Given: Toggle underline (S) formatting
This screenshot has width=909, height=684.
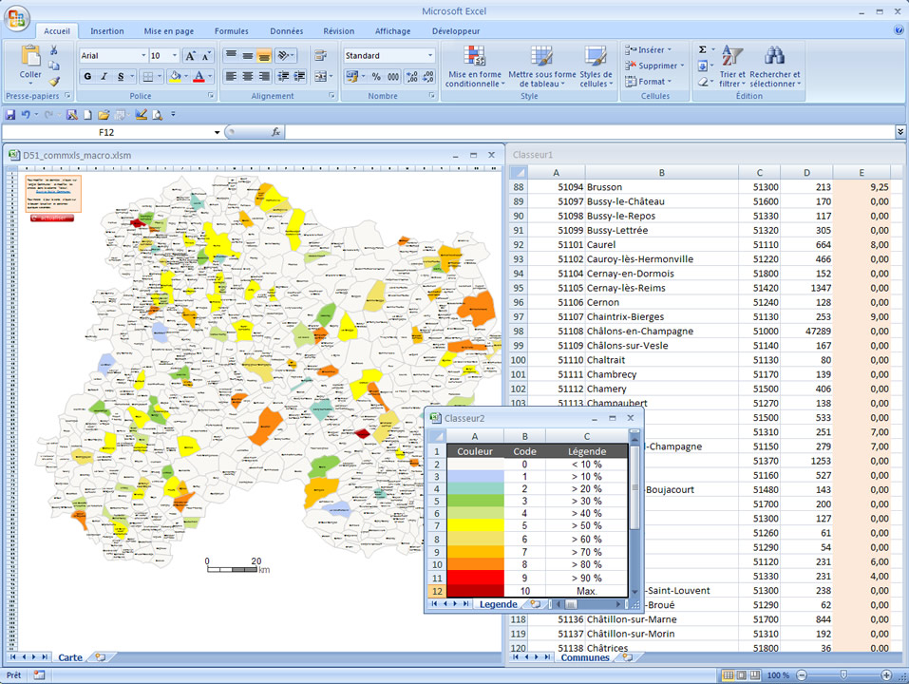Looking at the screenshot, I should click(x=121, y=76).
